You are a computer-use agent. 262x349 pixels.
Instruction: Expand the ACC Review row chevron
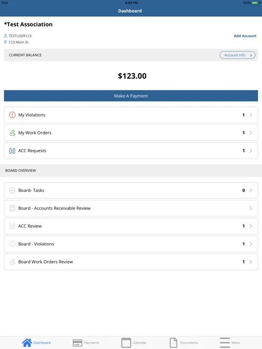tap(251, 226)
